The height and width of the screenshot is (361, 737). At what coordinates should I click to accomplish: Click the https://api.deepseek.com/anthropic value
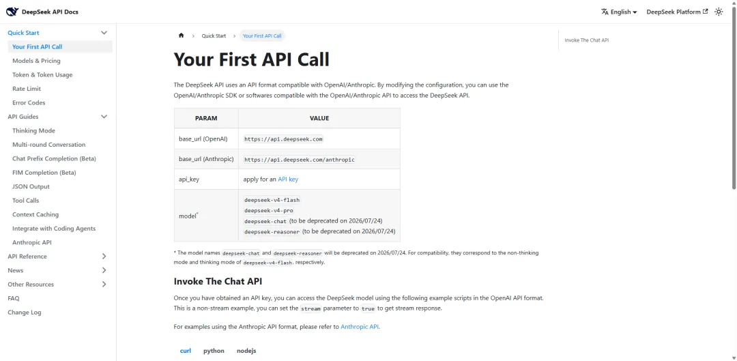pyautogui.click(x=300, y=160)
